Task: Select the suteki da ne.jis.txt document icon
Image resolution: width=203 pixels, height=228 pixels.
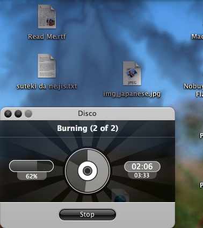Action: click(x=47, y=66)
